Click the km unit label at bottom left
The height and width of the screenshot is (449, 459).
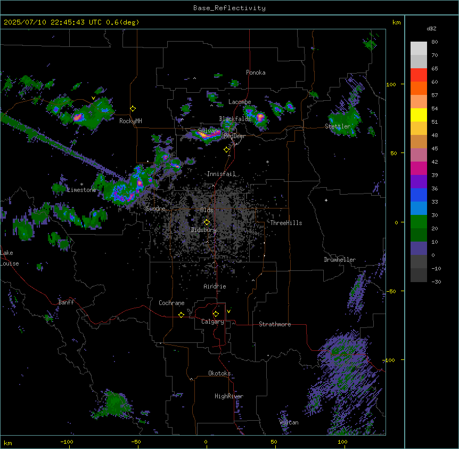(x=8, y=443)
